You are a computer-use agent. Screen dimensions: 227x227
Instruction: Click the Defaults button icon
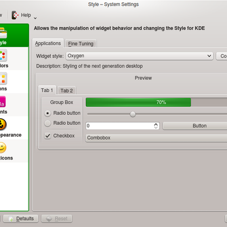11,219
